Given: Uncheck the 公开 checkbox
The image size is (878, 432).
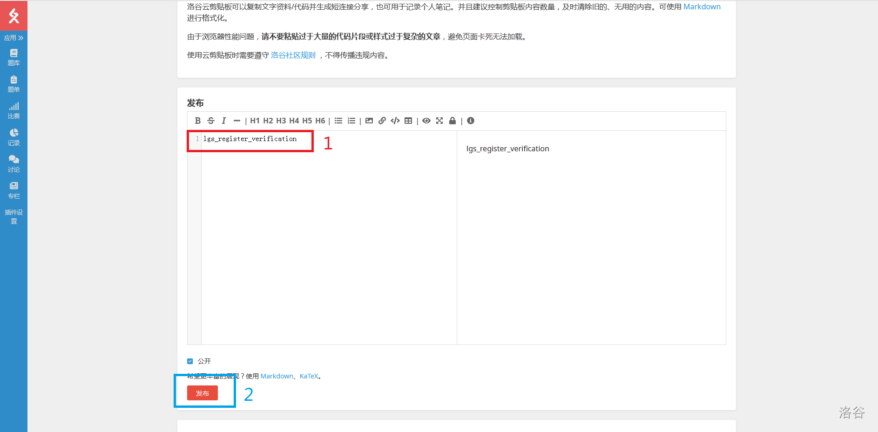Looking at the screenshot, I should pyautogui.click(x=190, y=361).
